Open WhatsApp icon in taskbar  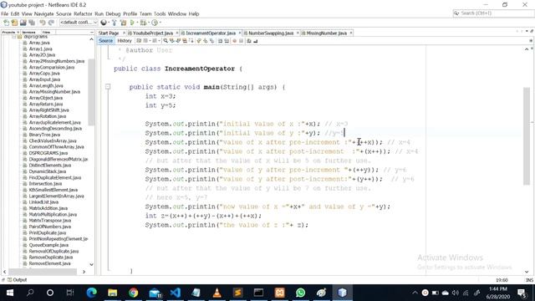pos(301,293)
